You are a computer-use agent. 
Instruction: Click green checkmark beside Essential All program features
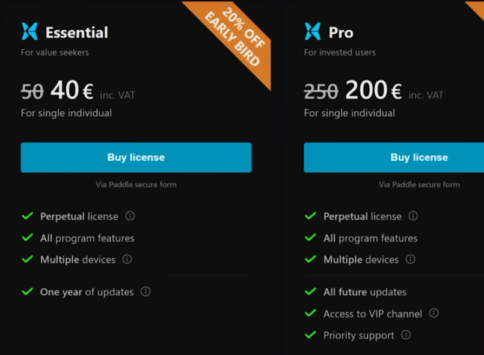[27, 238]
